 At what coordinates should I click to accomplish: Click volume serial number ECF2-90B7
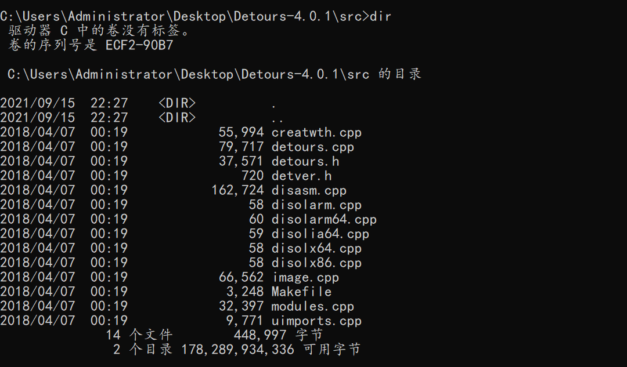[x=139, y=45]
